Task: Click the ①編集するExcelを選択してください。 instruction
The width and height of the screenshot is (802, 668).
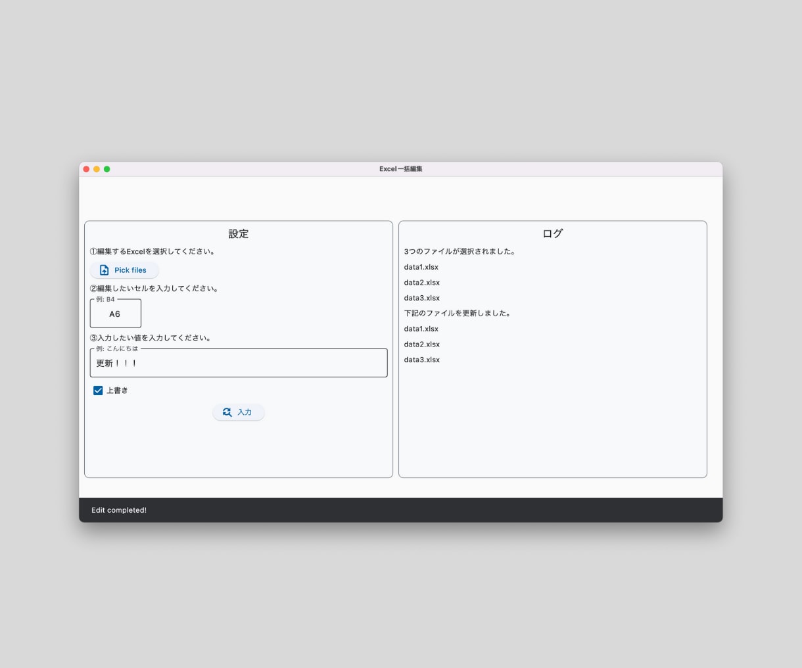Action: [153, 251]
